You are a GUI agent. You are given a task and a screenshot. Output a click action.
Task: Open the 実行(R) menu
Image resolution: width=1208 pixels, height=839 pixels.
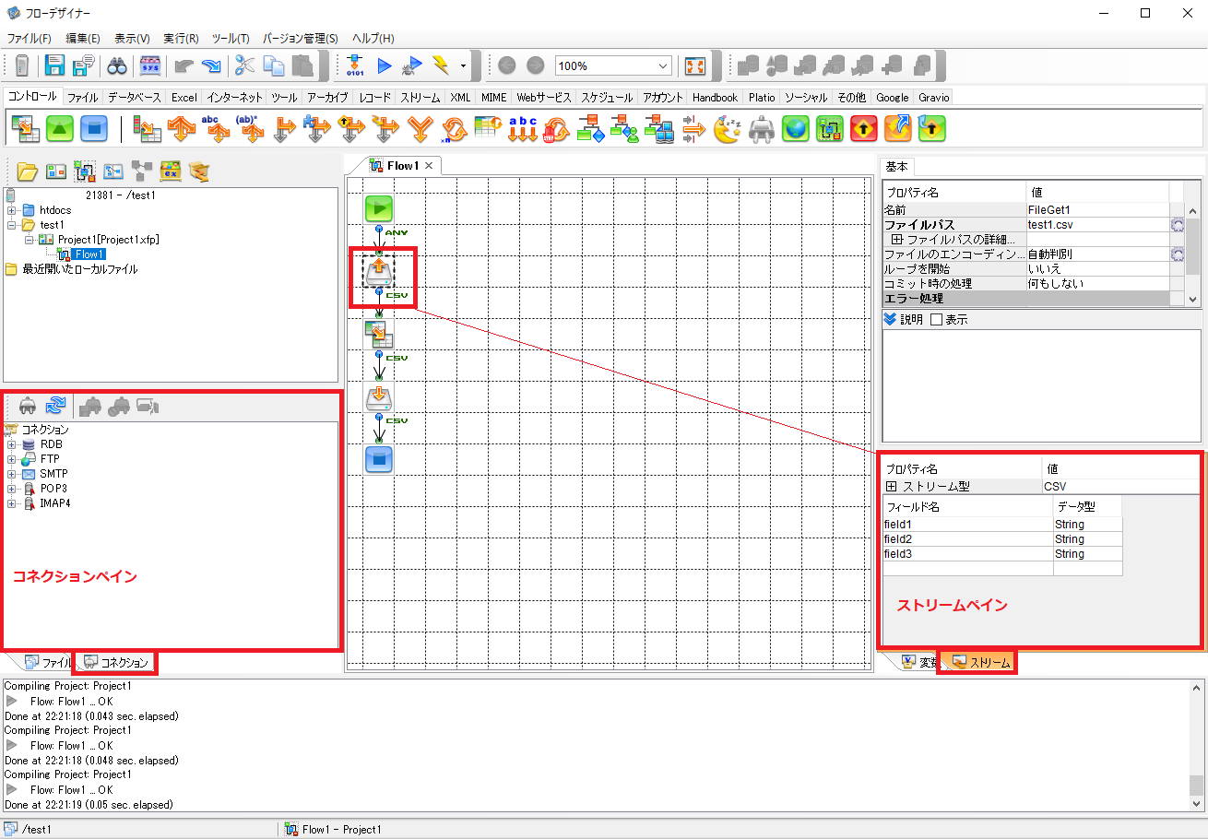181,39
